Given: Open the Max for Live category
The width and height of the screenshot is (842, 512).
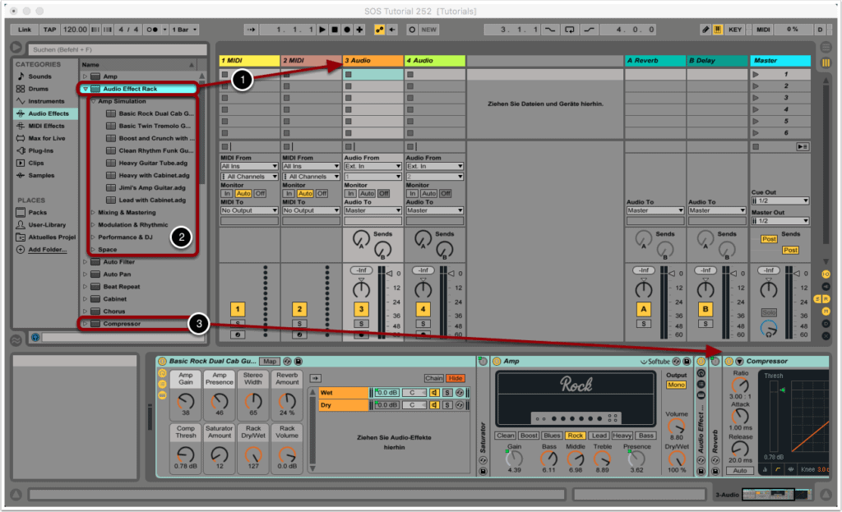Looking at the screenshot, I should [x=46, y=138].
